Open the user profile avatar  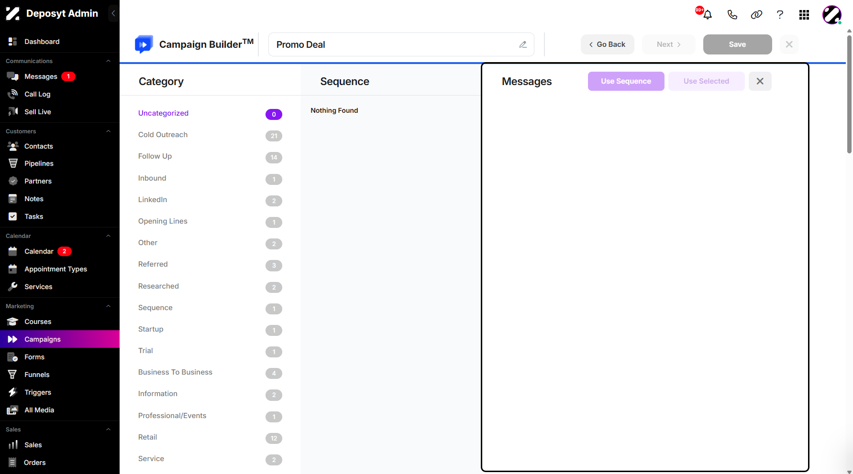pos(832,15)
